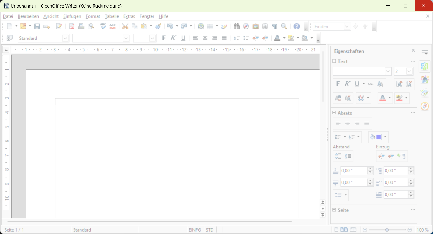Activate the Format Paintbrush tool
433x234 pixels.
(x=158, y=26)
